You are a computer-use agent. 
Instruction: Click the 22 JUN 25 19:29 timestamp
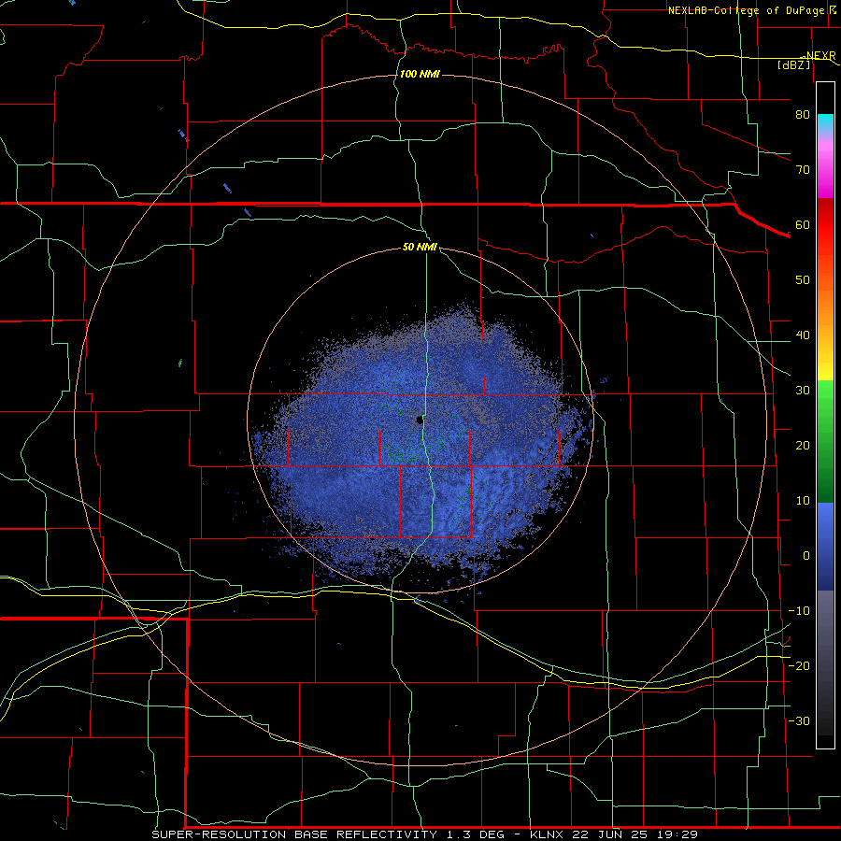point(636,834)
